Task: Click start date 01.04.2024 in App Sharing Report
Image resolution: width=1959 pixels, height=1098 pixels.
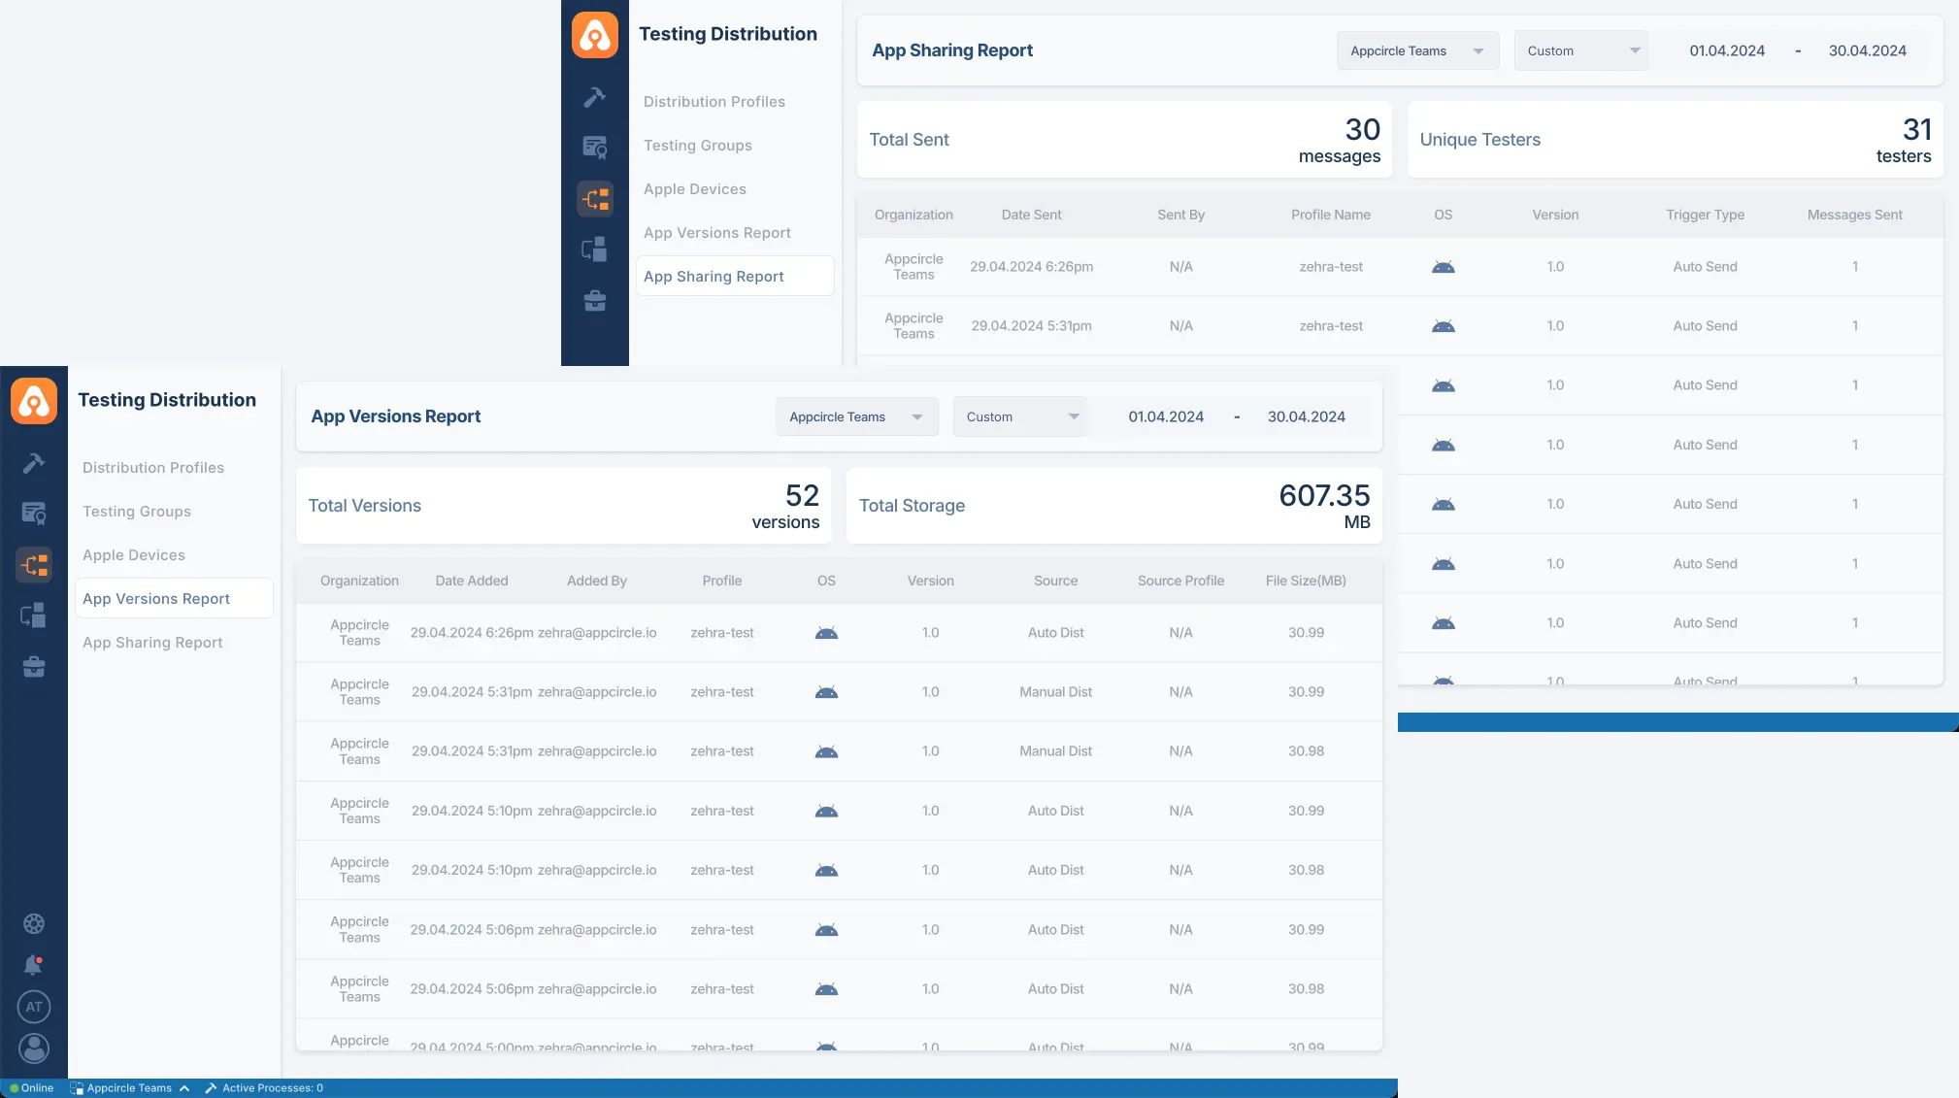Action: pos(1727,50)
